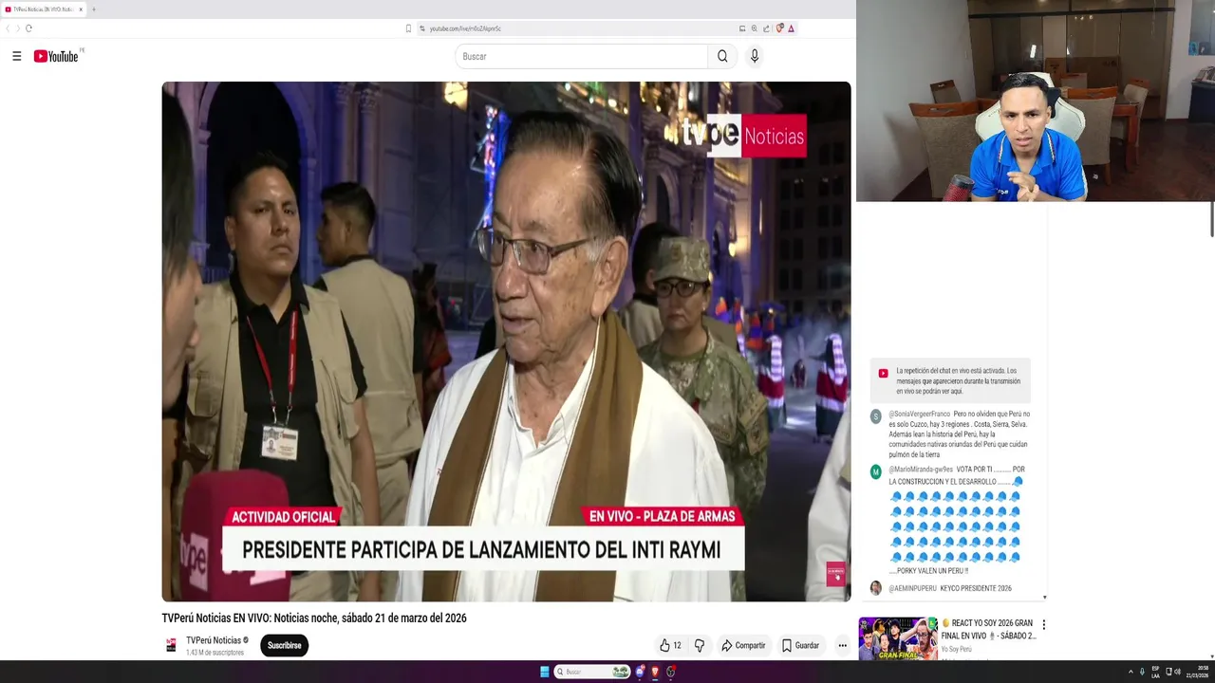
Task: Click the AEMINPUPERU chat avatar
Action: point(876,588)
